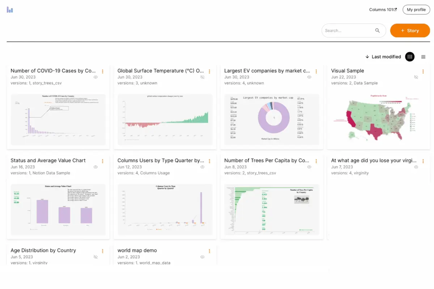Click title 'Status and Average Value Chart'

[x=48, y=160]
